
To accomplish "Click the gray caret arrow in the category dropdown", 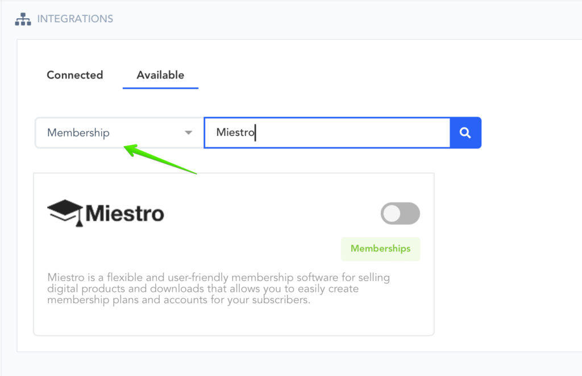I will pyautogui.click(x=188, y=133).
